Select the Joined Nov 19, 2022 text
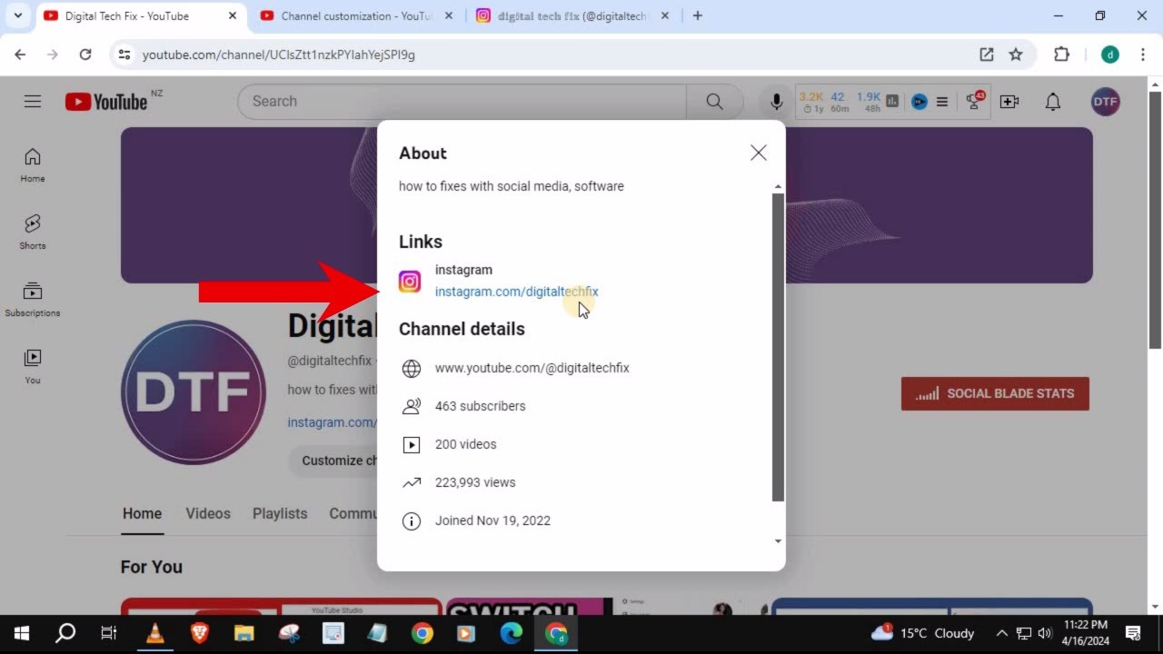Viewport: 1163px width, 654px height. click(492, 520)
